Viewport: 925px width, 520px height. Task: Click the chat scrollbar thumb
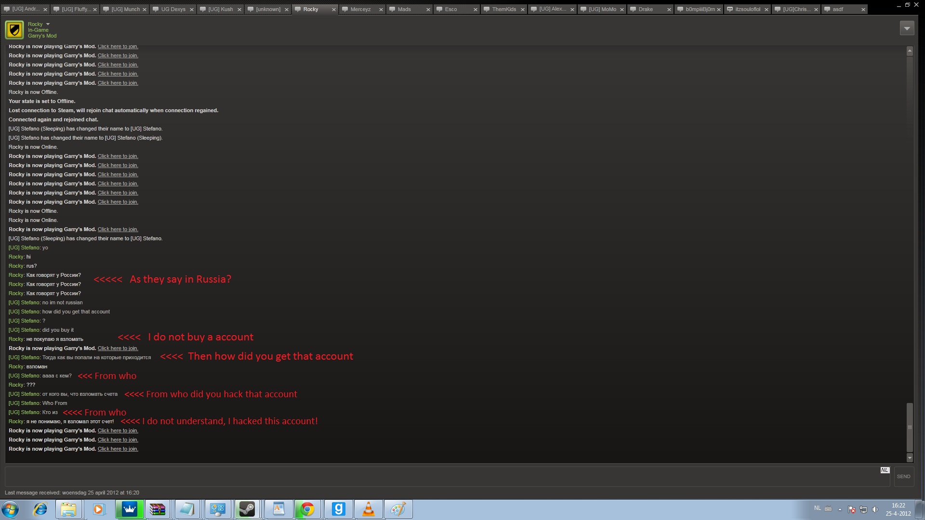coord(910,427)
